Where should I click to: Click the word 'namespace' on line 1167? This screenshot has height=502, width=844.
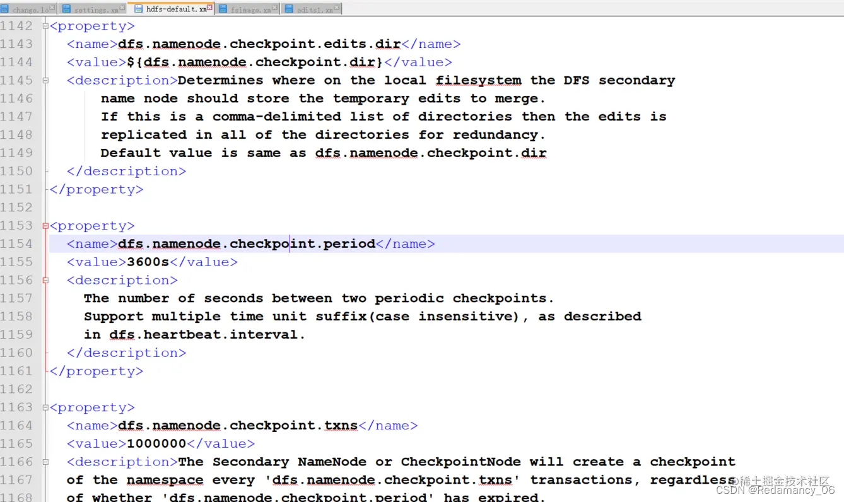[x=165, y=480]
